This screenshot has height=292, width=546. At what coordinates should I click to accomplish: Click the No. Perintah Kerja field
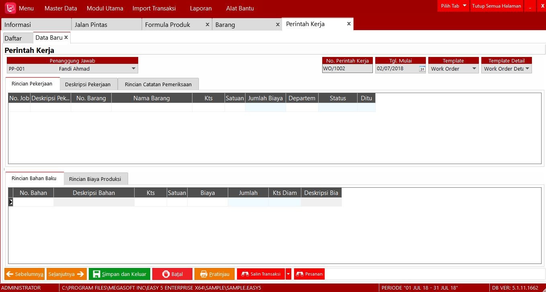click(347, 69)
